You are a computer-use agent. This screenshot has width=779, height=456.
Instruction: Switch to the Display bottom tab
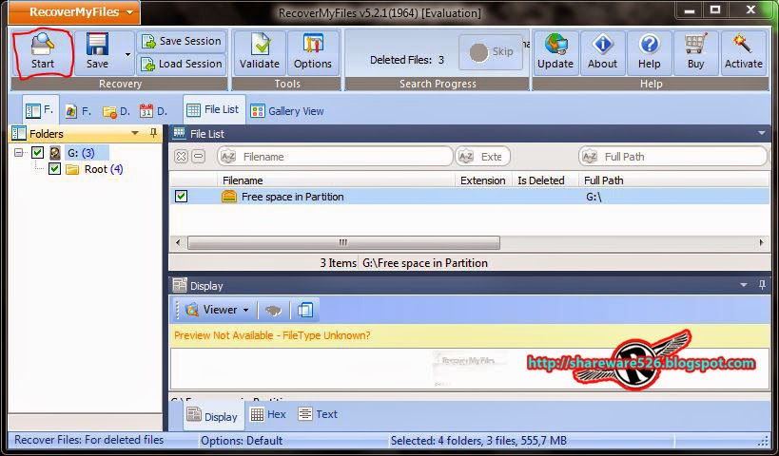pyautogui.click(x=213, y=416)
